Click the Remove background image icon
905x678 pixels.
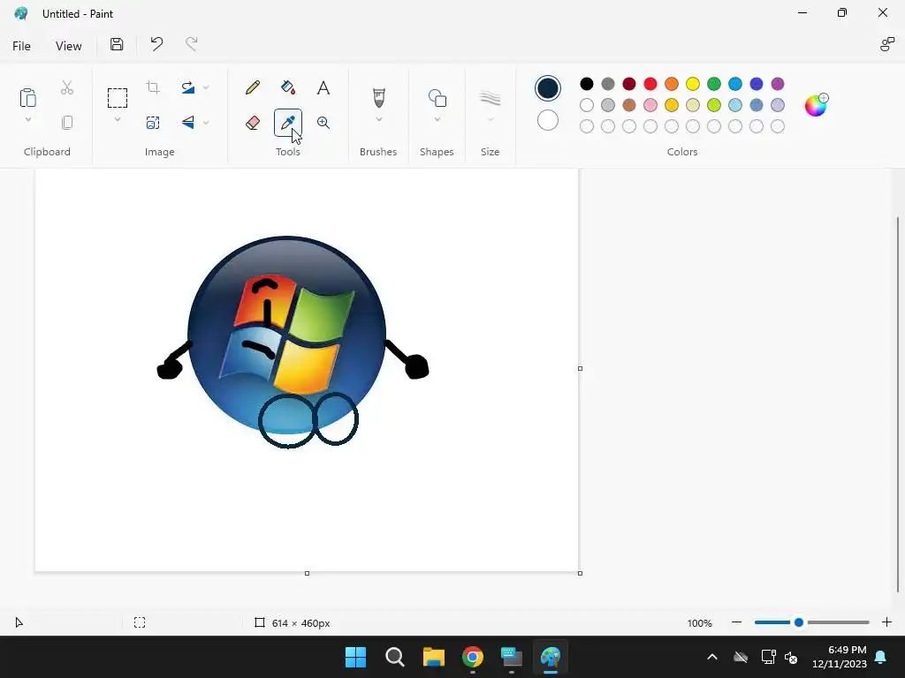tap(153, 123)
